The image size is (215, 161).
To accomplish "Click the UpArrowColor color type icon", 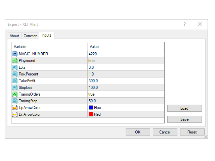I will coord(15,108).
